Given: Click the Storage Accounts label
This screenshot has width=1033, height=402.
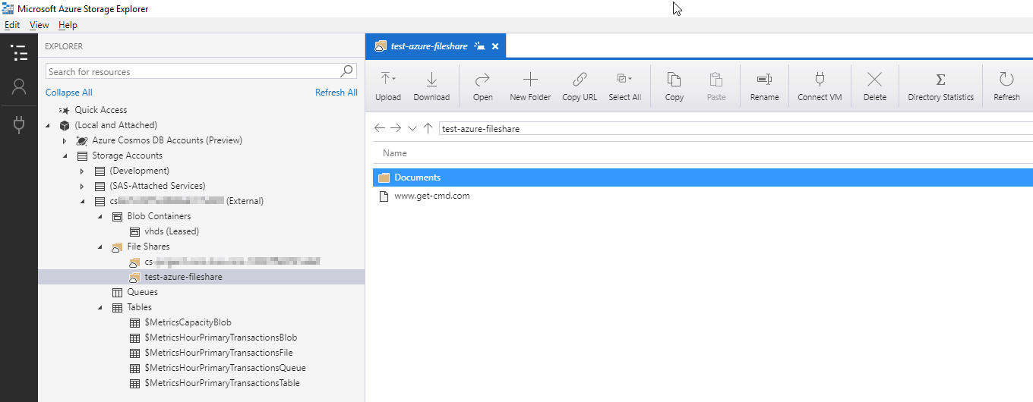Looking at the screenshot, I should [x=127, y=155].
